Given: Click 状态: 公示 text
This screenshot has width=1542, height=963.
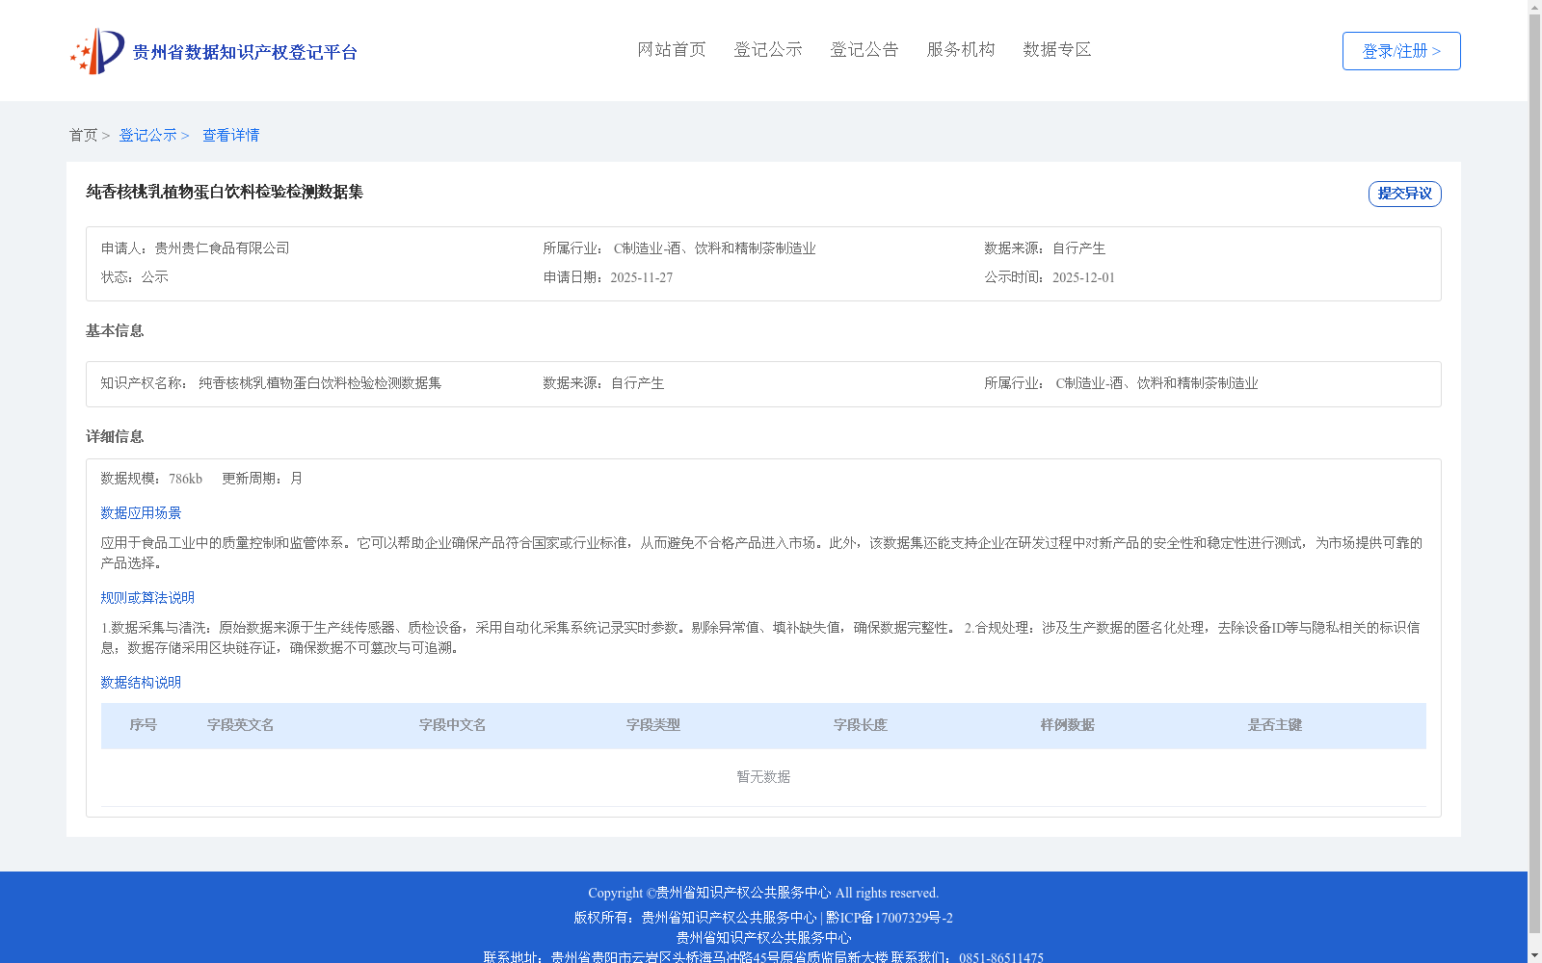Looking at the screenshot, I should point(135,277).
